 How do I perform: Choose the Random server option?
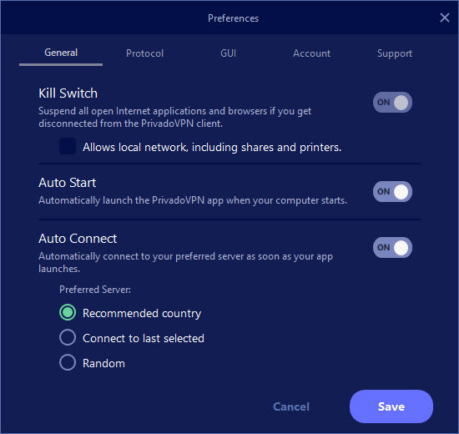click(x=68, y=362)
